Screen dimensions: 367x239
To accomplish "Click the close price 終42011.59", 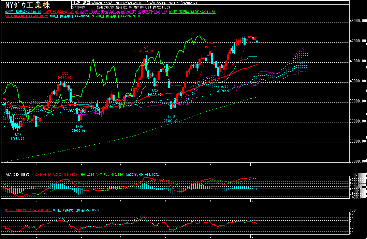I will click(x=161, y=7).
